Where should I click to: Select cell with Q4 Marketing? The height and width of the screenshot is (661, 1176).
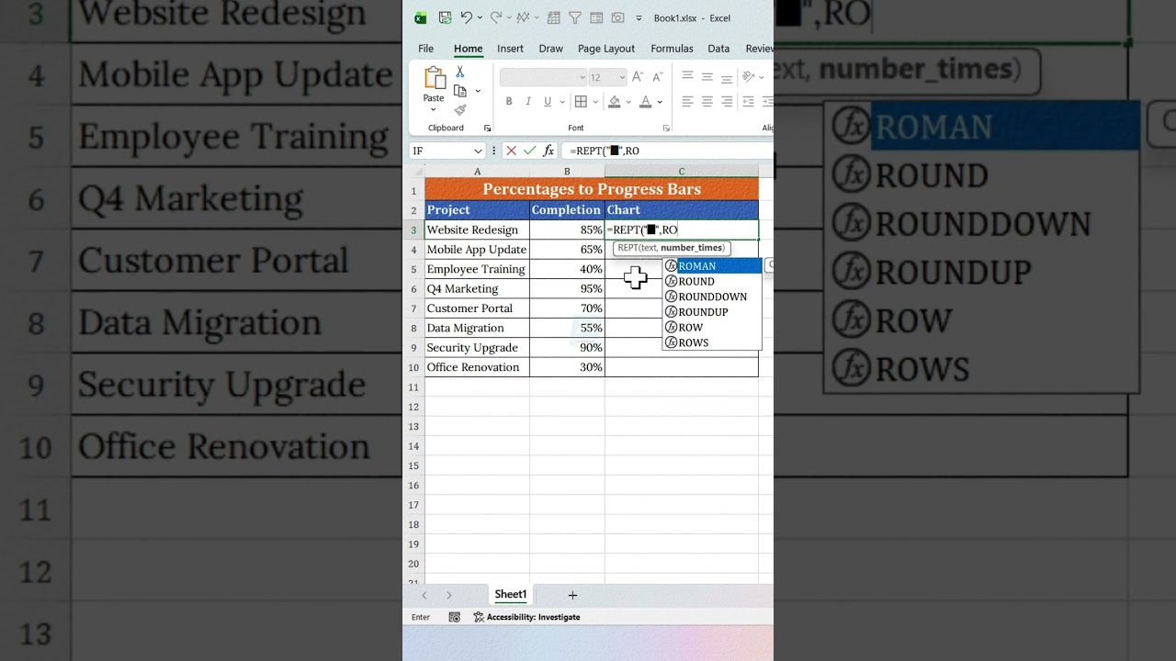pos(477,288)
